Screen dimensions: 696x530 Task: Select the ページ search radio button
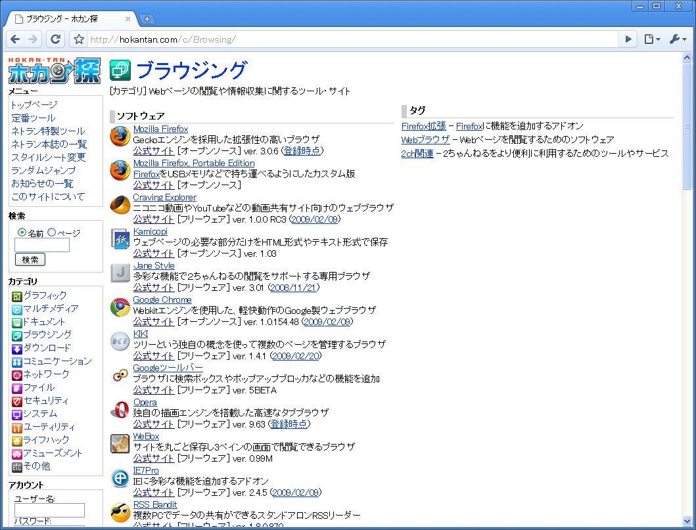point(51,232)
